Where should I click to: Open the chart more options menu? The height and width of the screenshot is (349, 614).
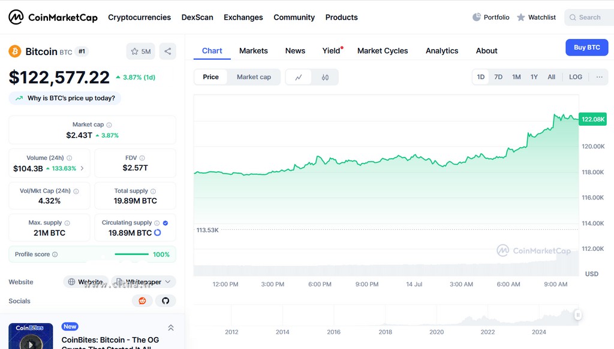click(x=599, y=77)
